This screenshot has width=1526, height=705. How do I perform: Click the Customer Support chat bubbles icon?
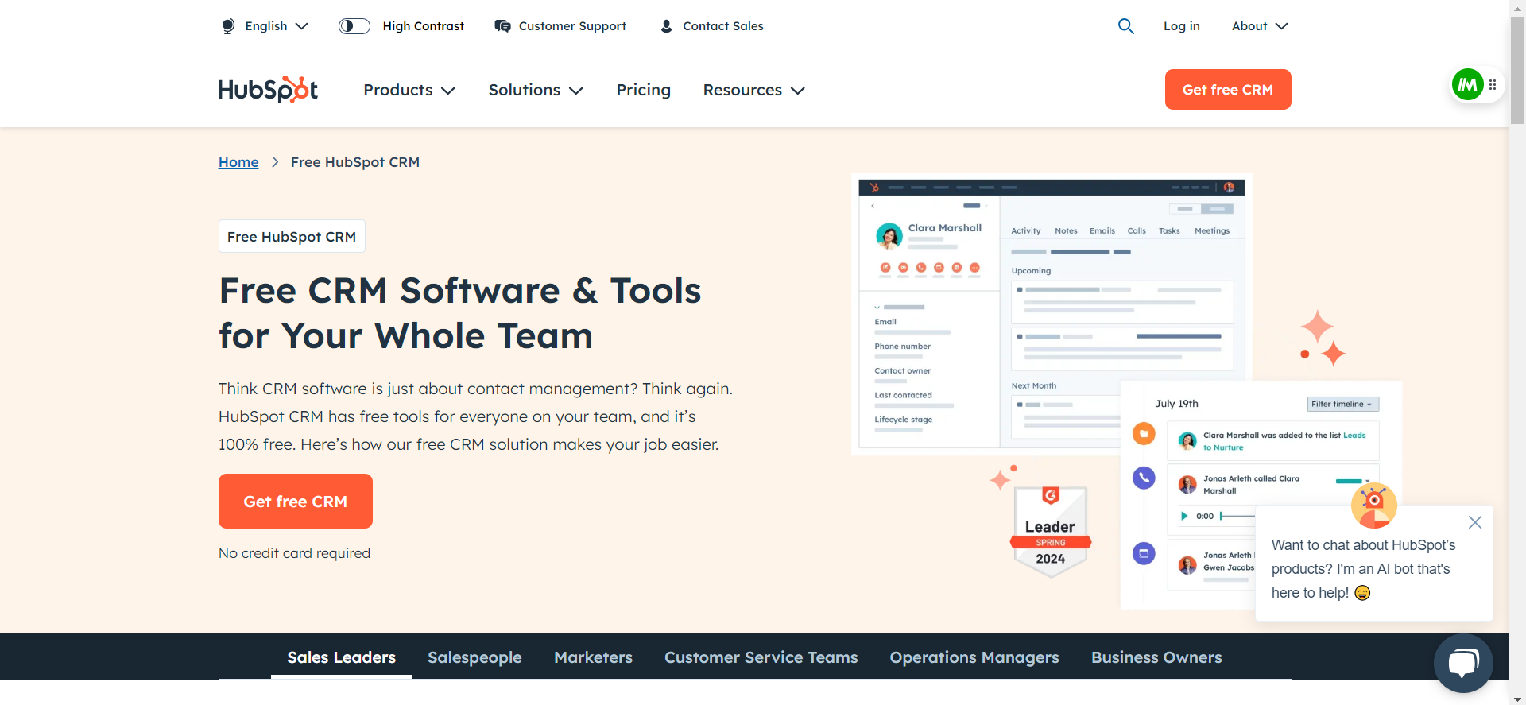(502, 26)
